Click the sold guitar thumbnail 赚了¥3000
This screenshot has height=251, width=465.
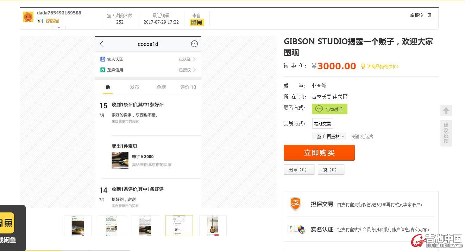(120, 160)
